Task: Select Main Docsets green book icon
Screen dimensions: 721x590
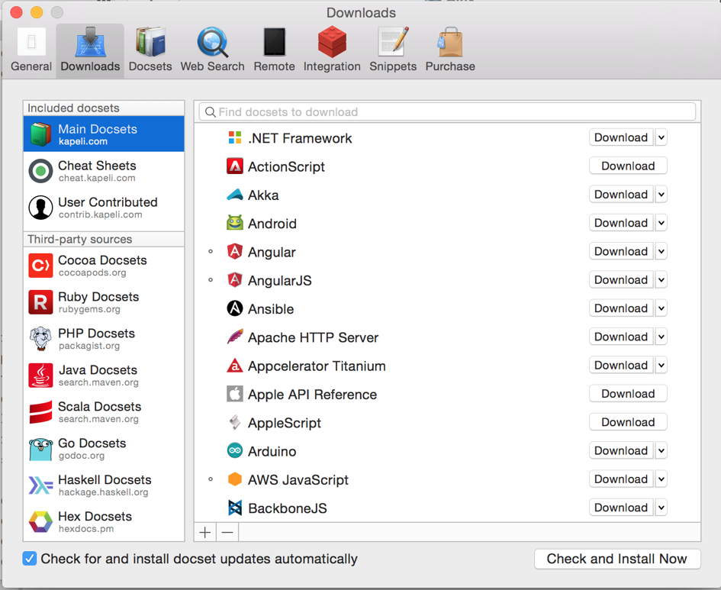Action: pos(40,134)
